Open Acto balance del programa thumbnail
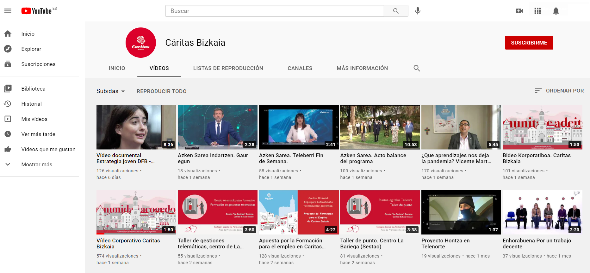Image resolution: width=590 pixels, height=273 pixels. [380, 127]
